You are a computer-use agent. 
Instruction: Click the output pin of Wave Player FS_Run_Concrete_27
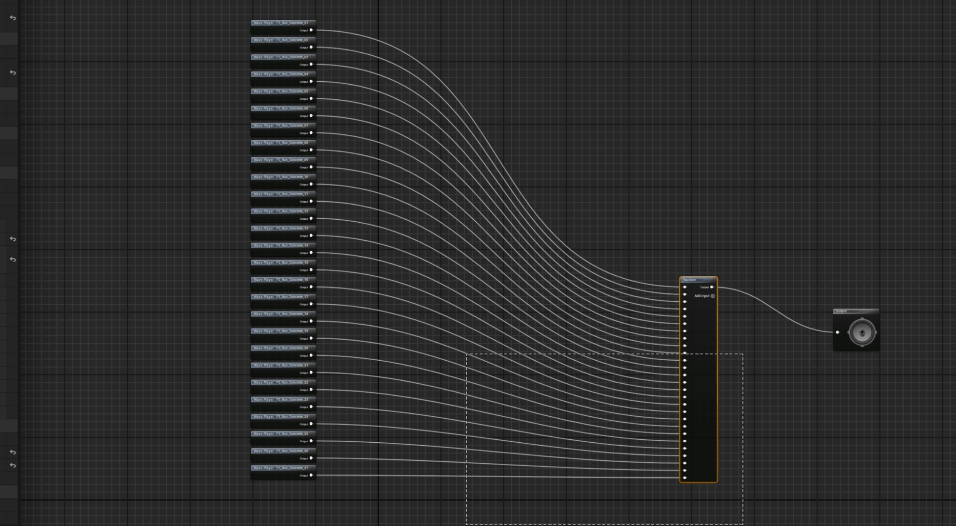[x=311, y=475]
